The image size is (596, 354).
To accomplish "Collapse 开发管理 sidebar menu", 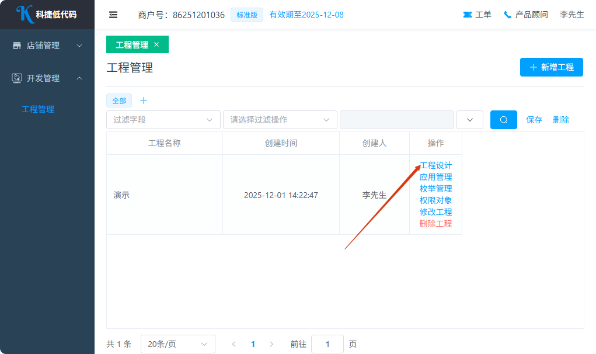I will coord(47,78).
